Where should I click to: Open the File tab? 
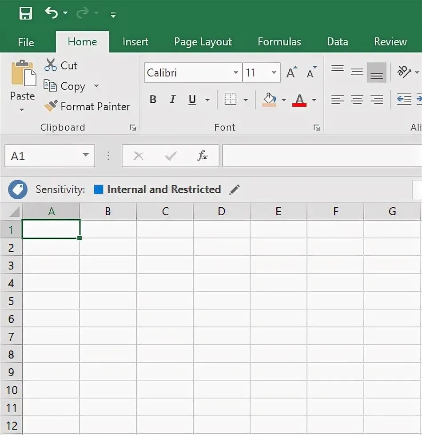26,42
